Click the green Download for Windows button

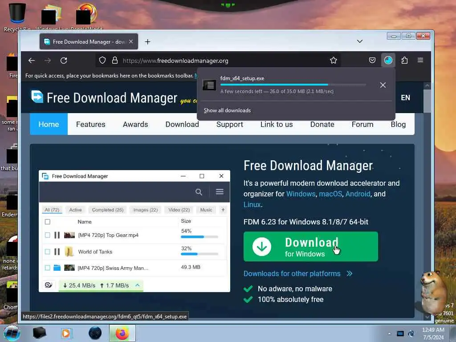[310, 246]
